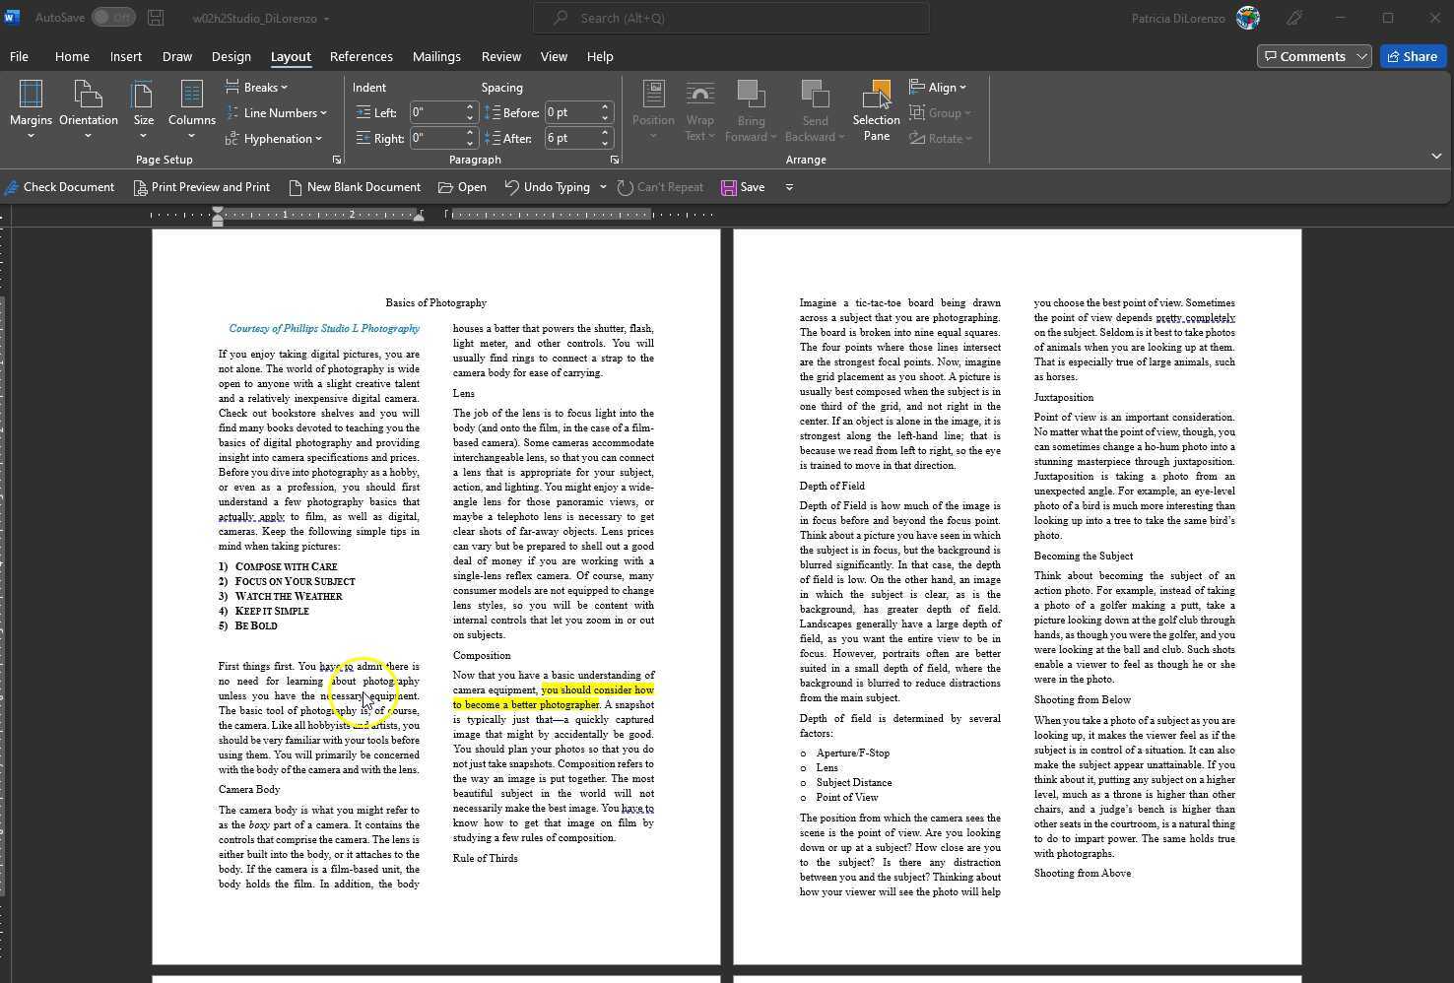The height and width of the screenshot is (983, 1454).
Task: Open the Align dropdown menu
Action: [x=938, y=88]
